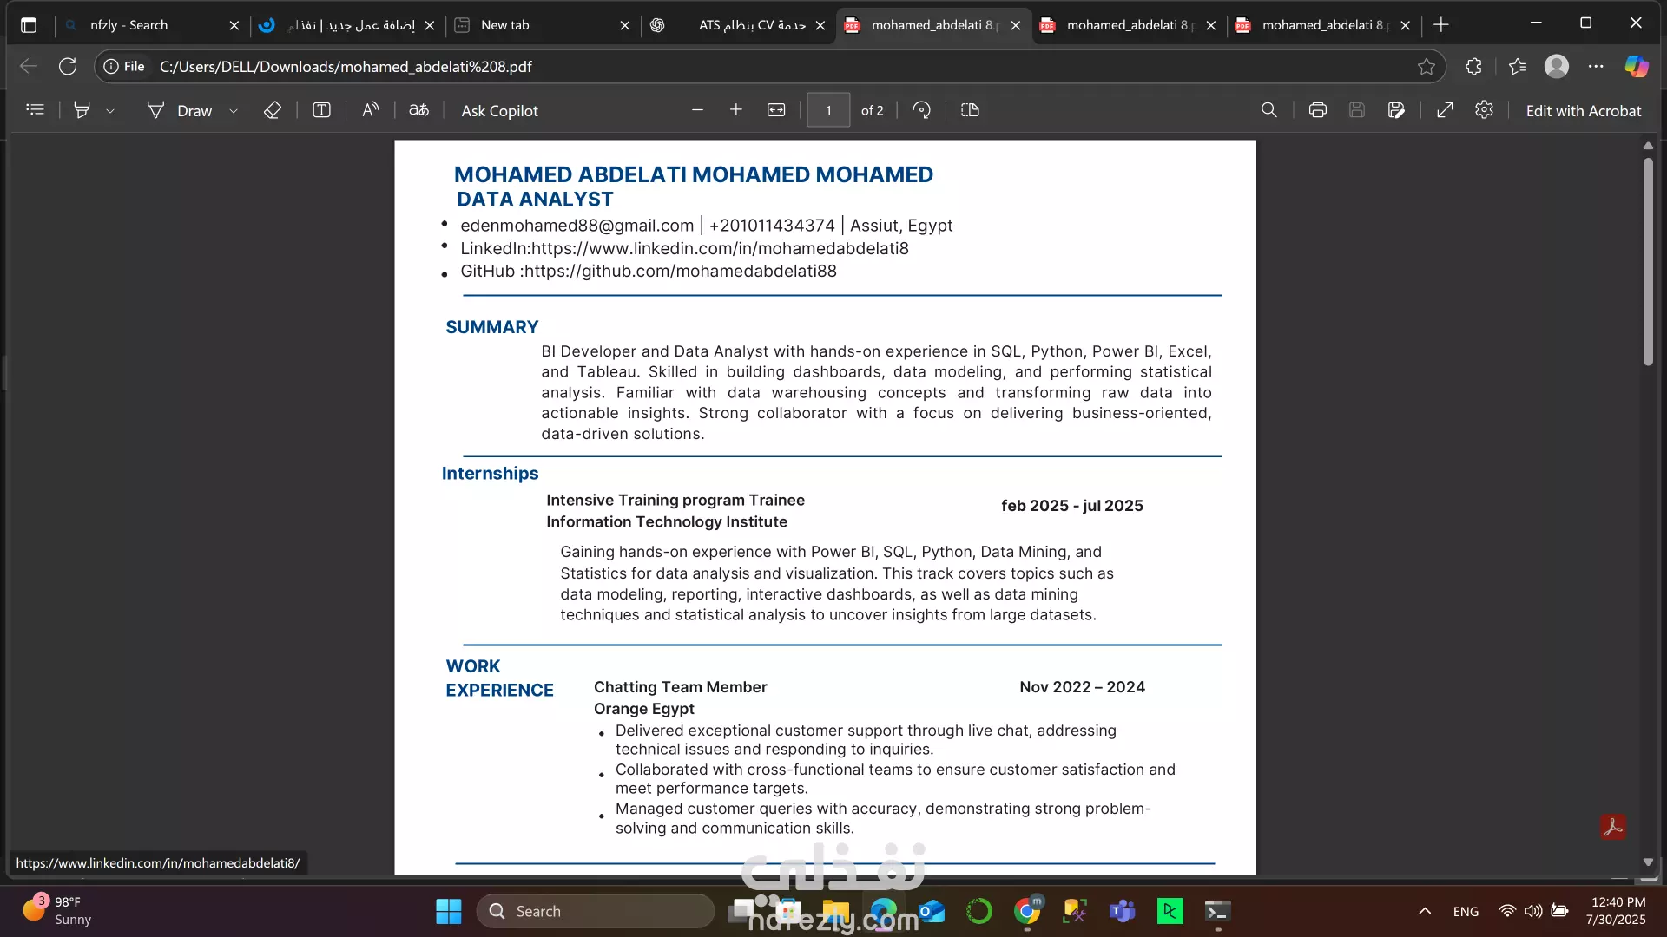Close the nfzly - Search tab
The height and width of the screenshot is (937, 1667).
(234, 25)
